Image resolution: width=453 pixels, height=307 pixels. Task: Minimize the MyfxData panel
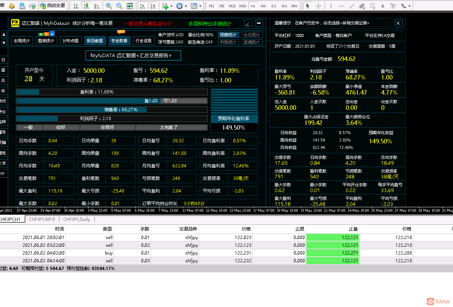click(259, 23)
